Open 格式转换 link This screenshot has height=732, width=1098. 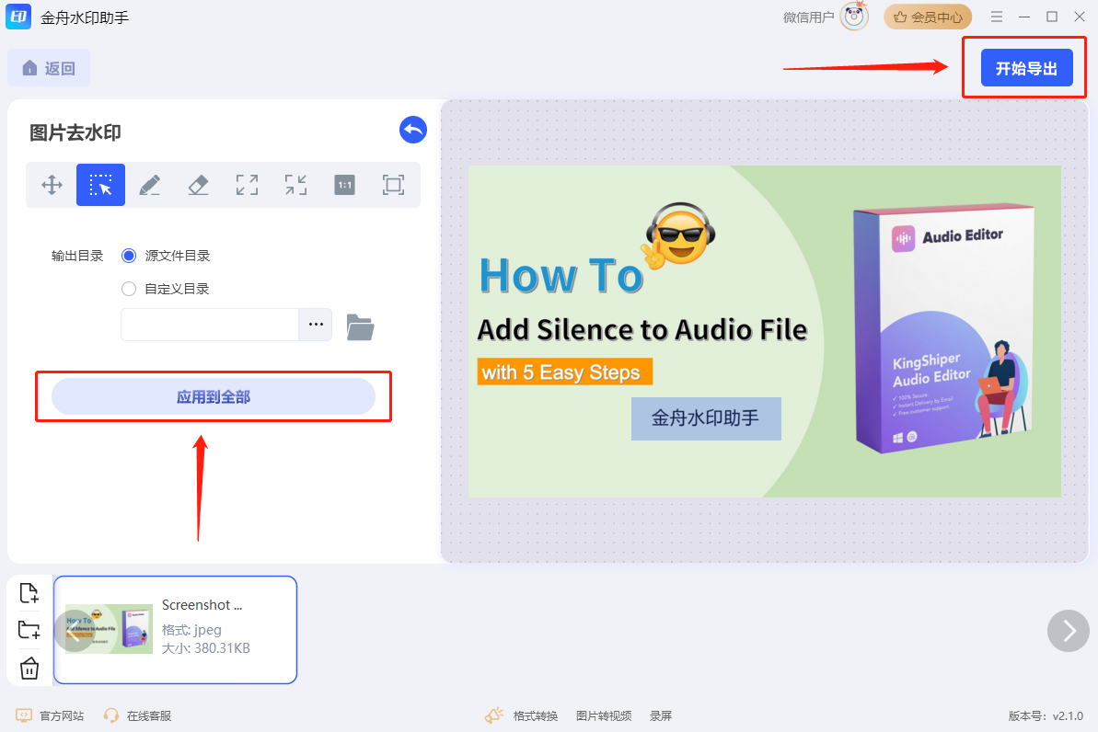coord(536,715)
